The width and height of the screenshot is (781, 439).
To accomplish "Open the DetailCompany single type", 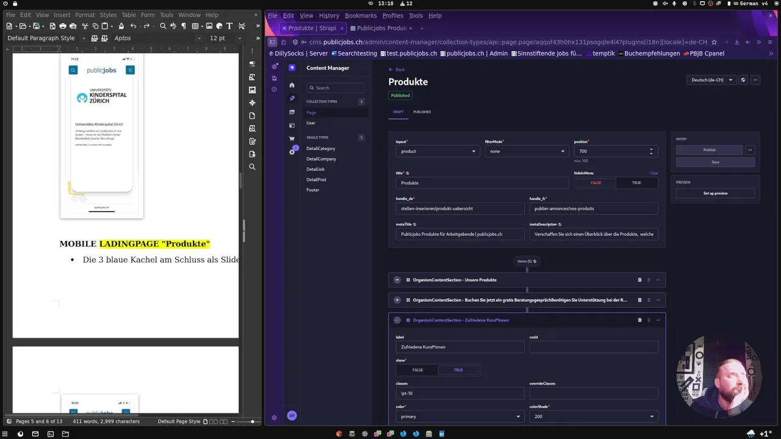I will [321, 159].
